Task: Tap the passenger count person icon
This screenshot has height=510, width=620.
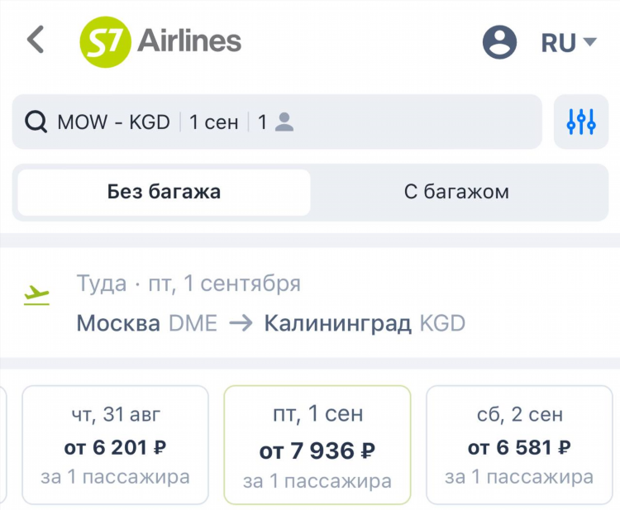Action: [284, 122]
